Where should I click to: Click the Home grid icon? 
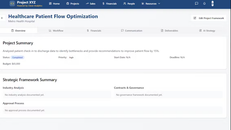[50, 4]
